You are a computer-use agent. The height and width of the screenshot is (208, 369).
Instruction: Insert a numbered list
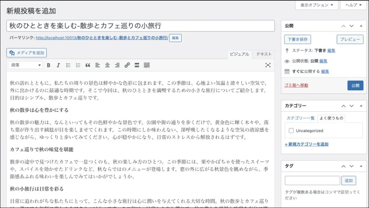click(x=78, y=65)
